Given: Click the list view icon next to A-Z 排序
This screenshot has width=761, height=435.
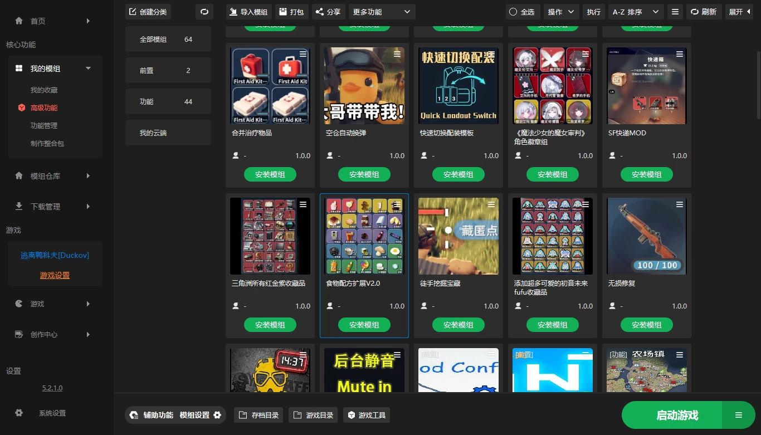Looking at the screenshot, I should tap(675, 12).
